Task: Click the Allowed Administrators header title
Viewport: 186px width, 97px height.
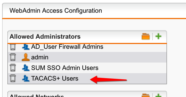Action: point(45,37)
